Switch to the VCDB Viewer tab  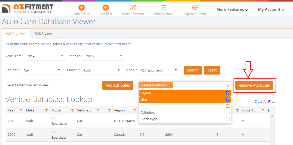coord(16,34)
